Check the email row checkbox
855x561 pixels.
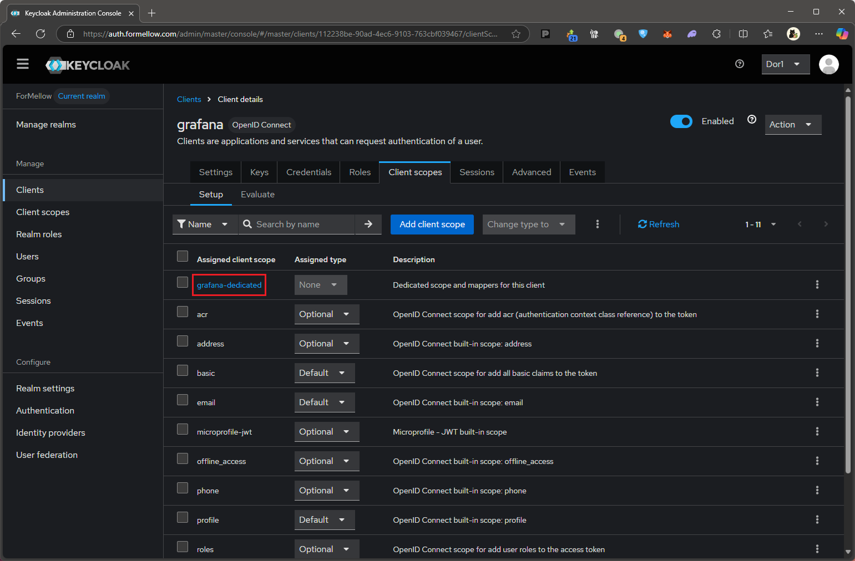[x=183, y=400]
